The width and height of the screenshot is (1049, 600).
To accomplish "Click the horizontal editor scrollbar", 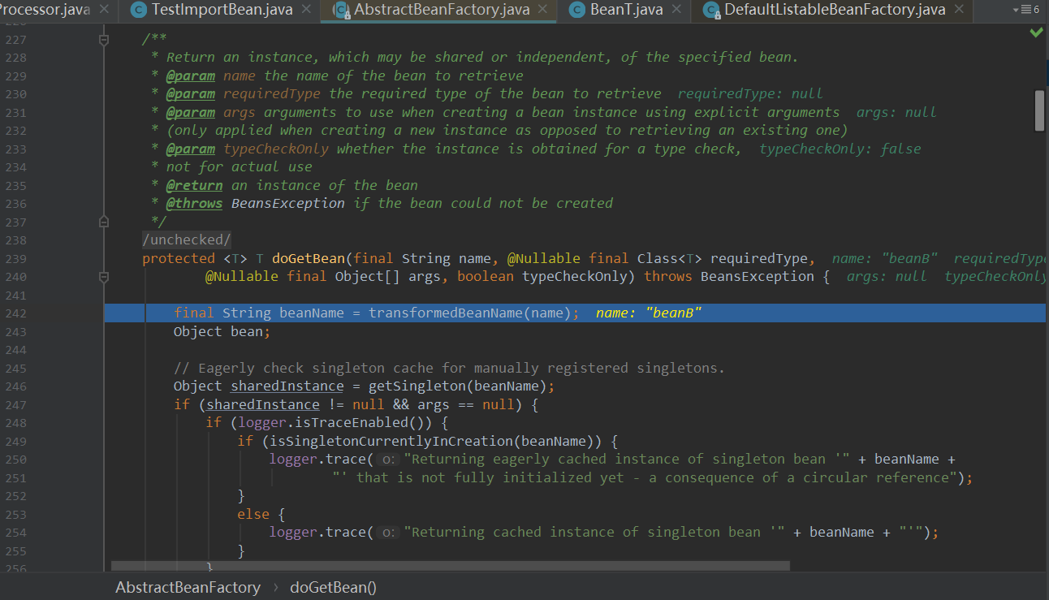I will tap(451, 565).
